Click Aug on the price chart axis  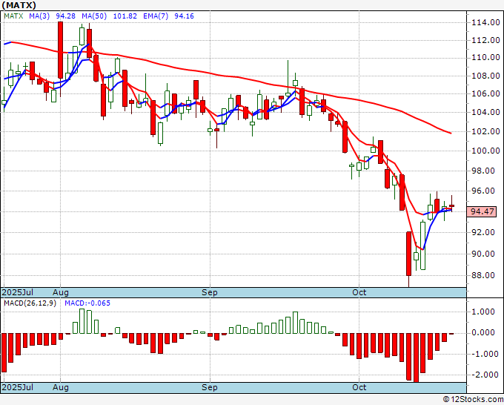coord(61,292)
